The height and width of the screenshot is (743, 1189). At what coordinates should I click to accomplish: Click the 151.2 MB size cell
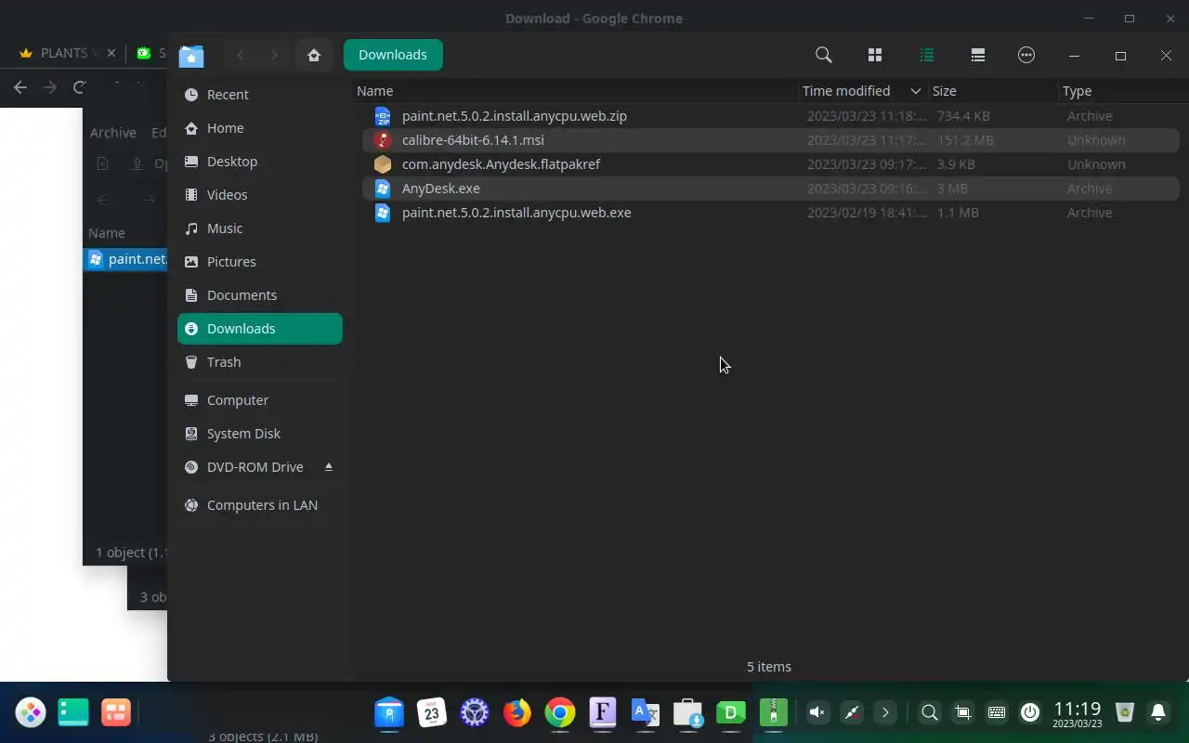(x=965, y=140)
